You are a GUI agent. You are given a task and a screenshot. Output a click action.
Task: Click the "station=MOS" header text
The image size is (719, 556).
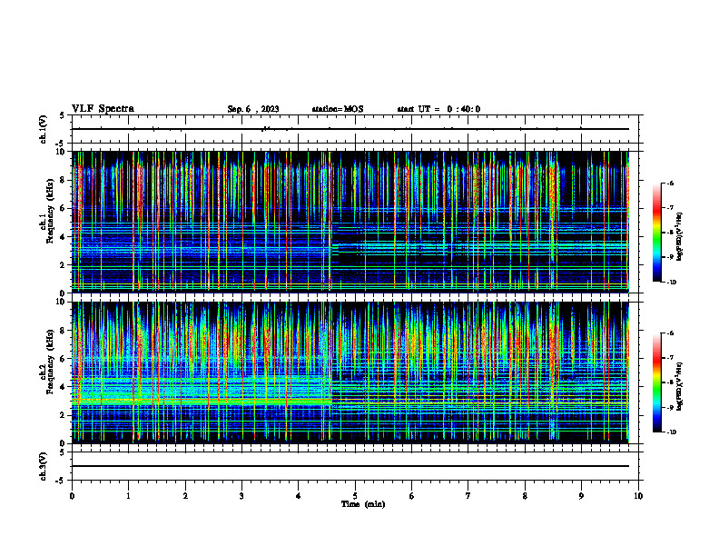(338, 109)
